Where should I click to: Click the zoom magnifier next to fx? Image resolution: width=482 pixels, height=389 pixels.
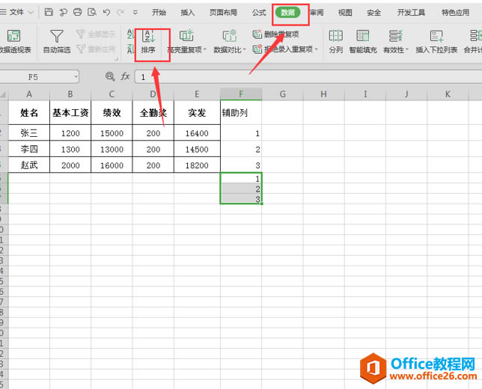[x=110, y=76]
